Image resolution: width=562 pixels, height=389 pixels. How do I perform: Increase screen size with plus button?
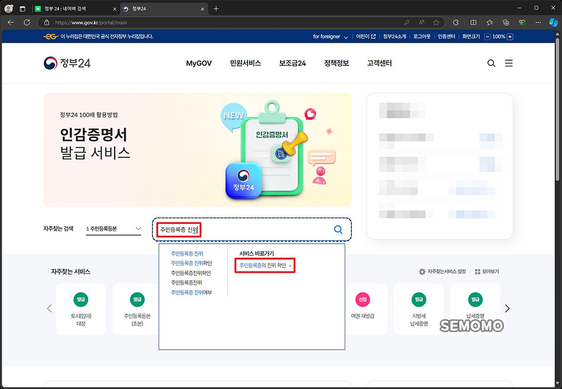(x=510, y=37)
